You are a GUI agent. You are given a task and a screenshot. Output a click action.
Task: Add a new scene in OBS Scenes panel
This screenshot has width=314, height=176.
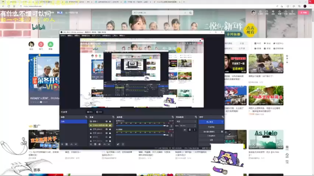[62, 144]
